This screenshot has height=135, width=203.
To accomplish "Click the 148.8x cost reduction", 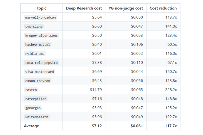I will tap(171, 99).
